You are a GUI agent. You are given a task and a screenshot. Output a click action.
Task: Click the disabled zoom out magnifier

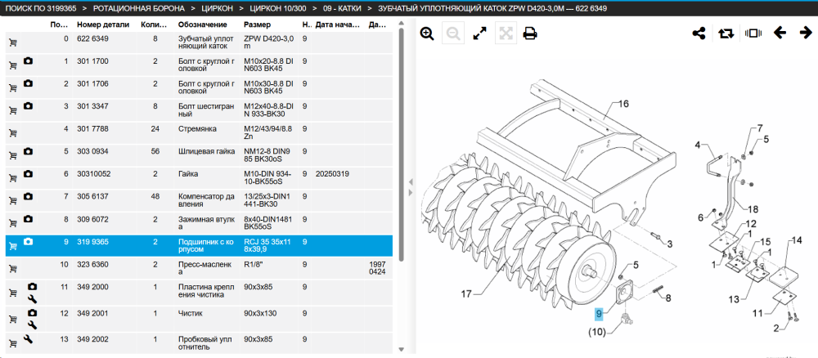[x=453, y=34]
